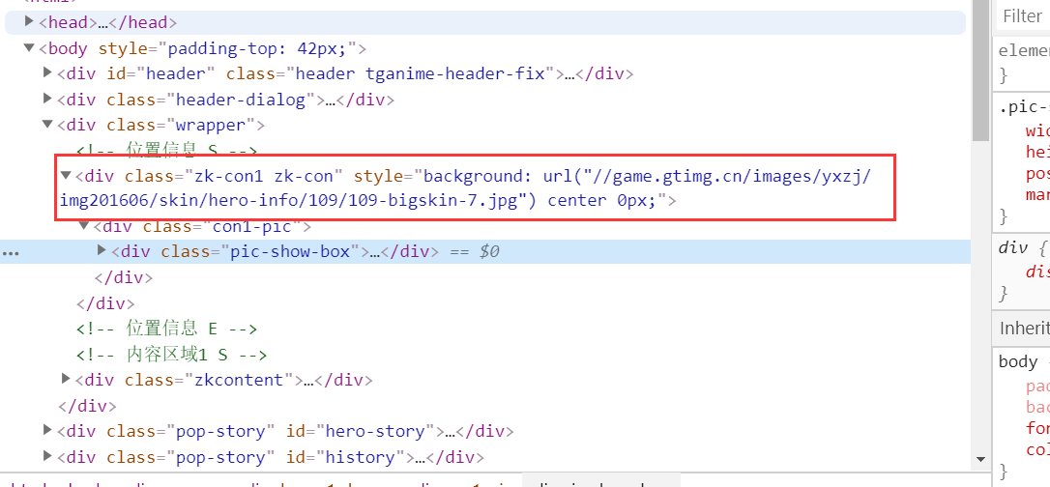The image size is (1050, 487).
Task: Expand the pic-show-box div node
Action: click(102, 250)
